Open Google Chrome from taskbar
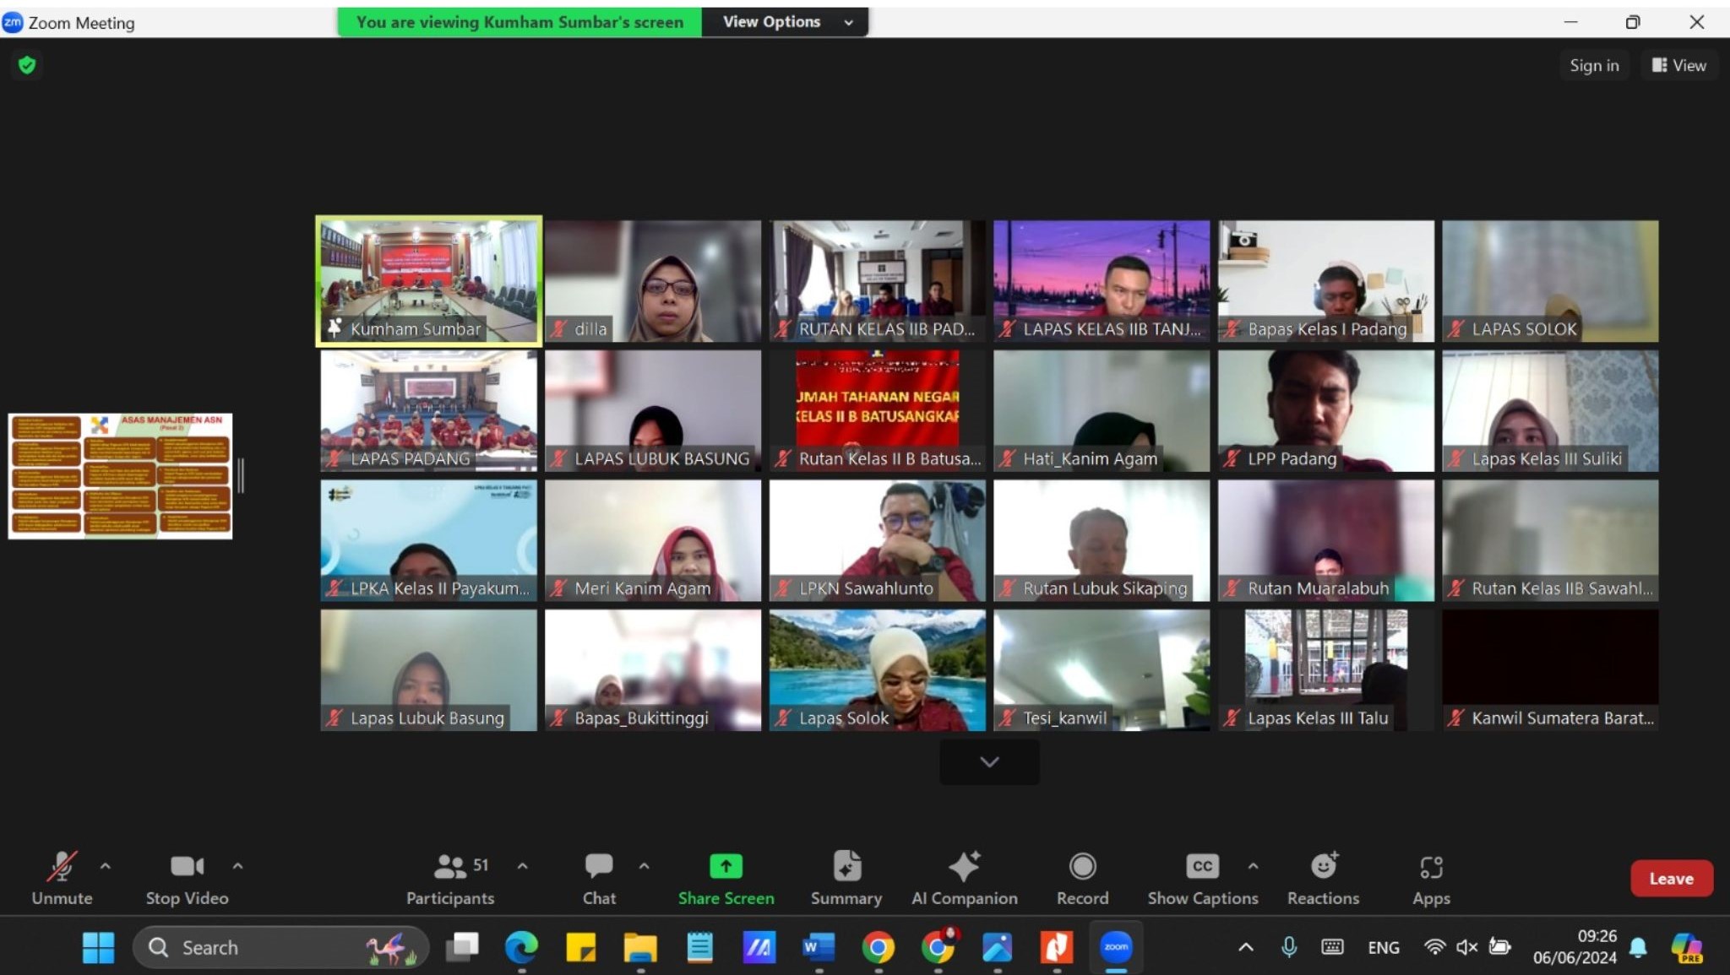This screenshot has height=975, width=1730. (x=879, y=947)
